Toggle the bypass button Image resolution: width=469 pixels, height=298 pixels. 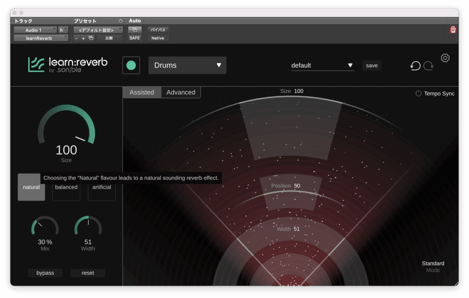45,273
